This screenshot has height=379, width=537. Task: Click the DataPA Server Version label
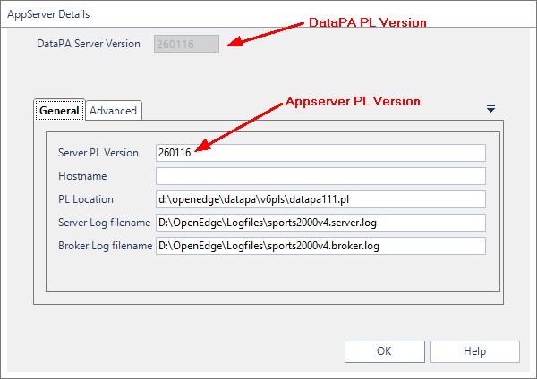(x=89, y=44)
